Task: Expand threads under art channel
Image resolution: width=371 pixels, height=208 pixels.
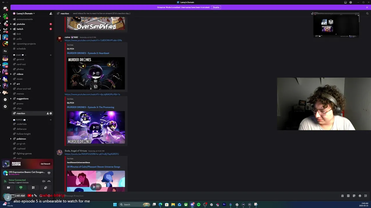Action: pos(11,84)
